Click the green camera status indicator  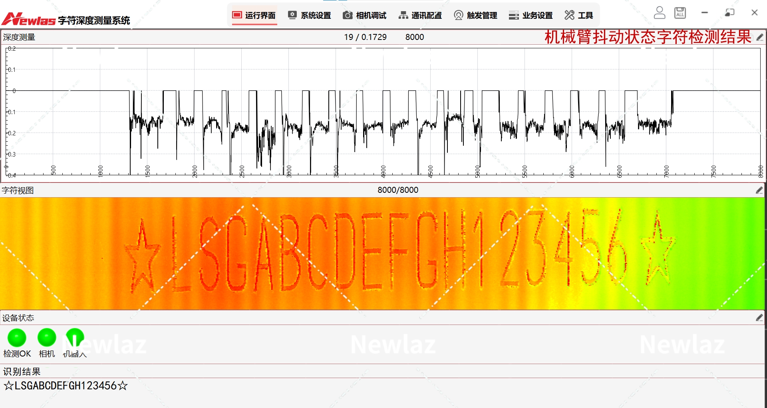[47, 338]
